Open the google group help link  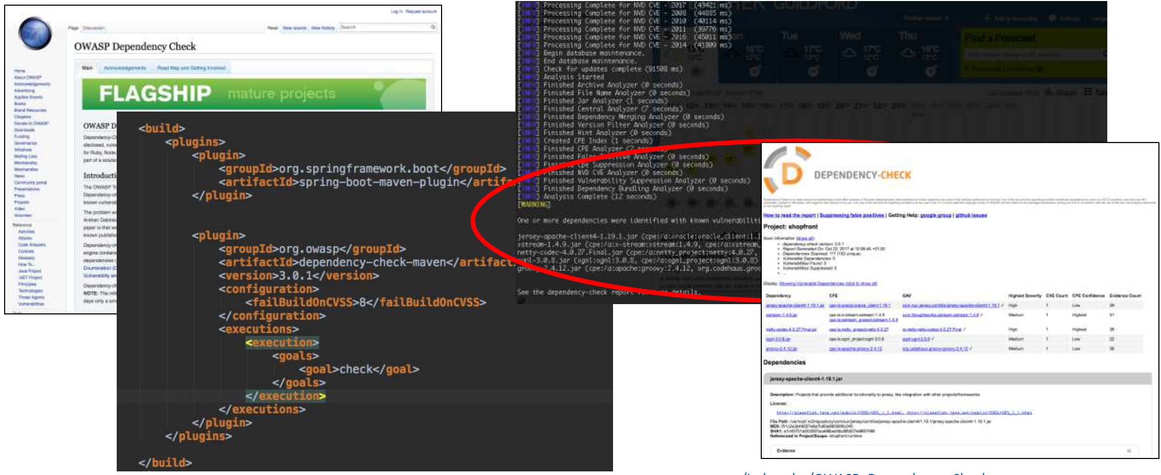click(x=935, y=215)
